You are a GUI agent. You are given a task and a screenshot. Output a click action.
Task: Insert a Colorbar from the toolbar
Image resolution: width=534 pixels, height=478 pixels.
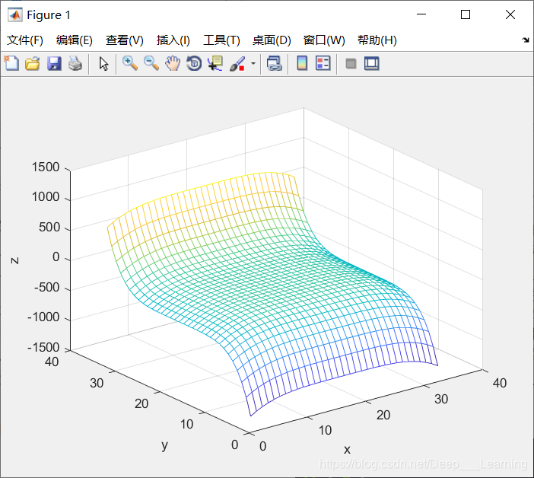(302, 63)
